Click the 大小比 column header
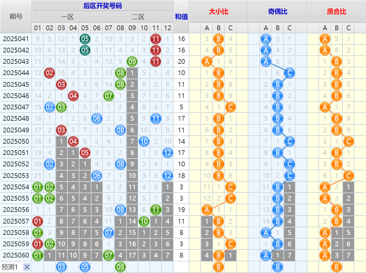Viewport: 366px width, 273px height. point(218,11)
